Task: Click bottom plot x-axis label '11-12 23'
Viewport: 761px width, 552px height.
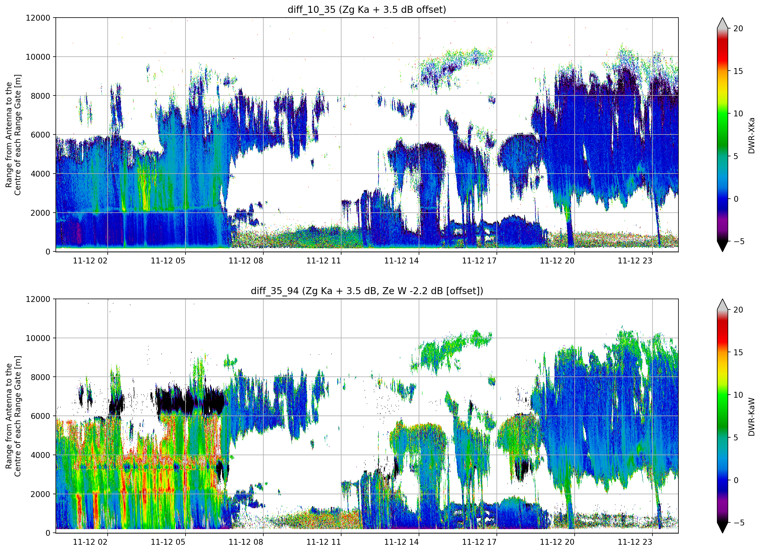Action: tap(635, 542)
